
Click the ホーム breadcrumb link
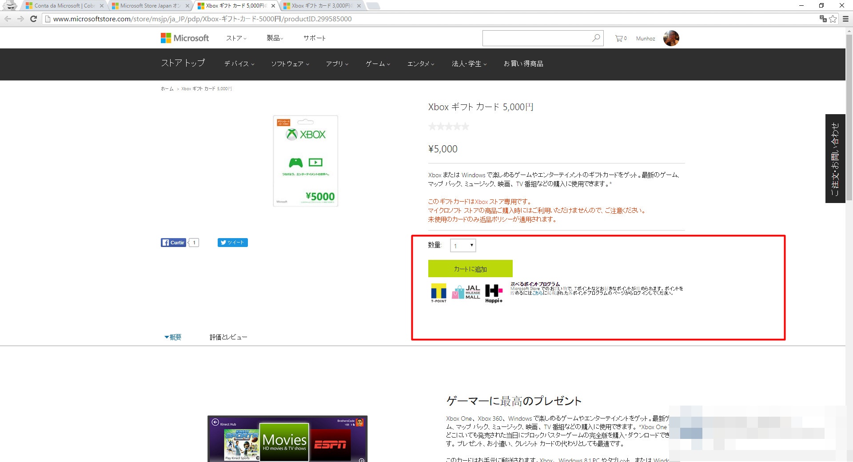(167, 89)
